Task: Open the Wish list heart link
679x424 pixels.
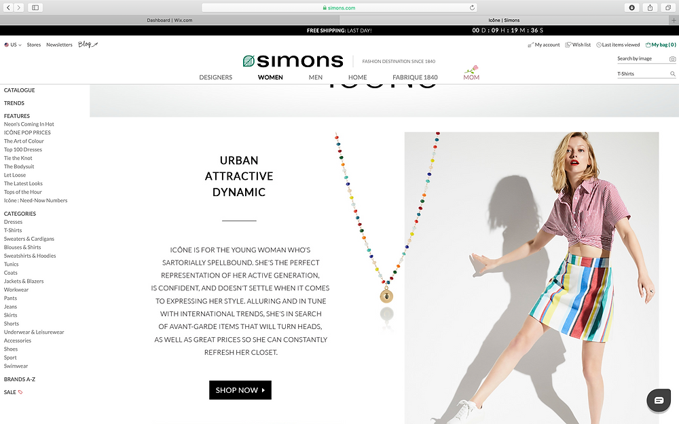Action: (578, 45)
